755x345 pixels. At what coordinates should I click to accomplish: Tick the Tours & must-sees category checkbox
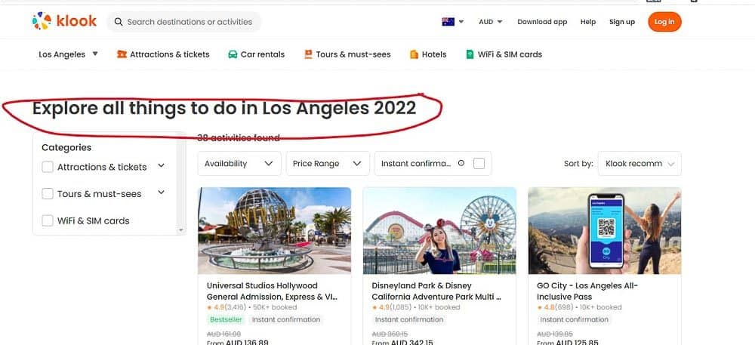point(47,194)
